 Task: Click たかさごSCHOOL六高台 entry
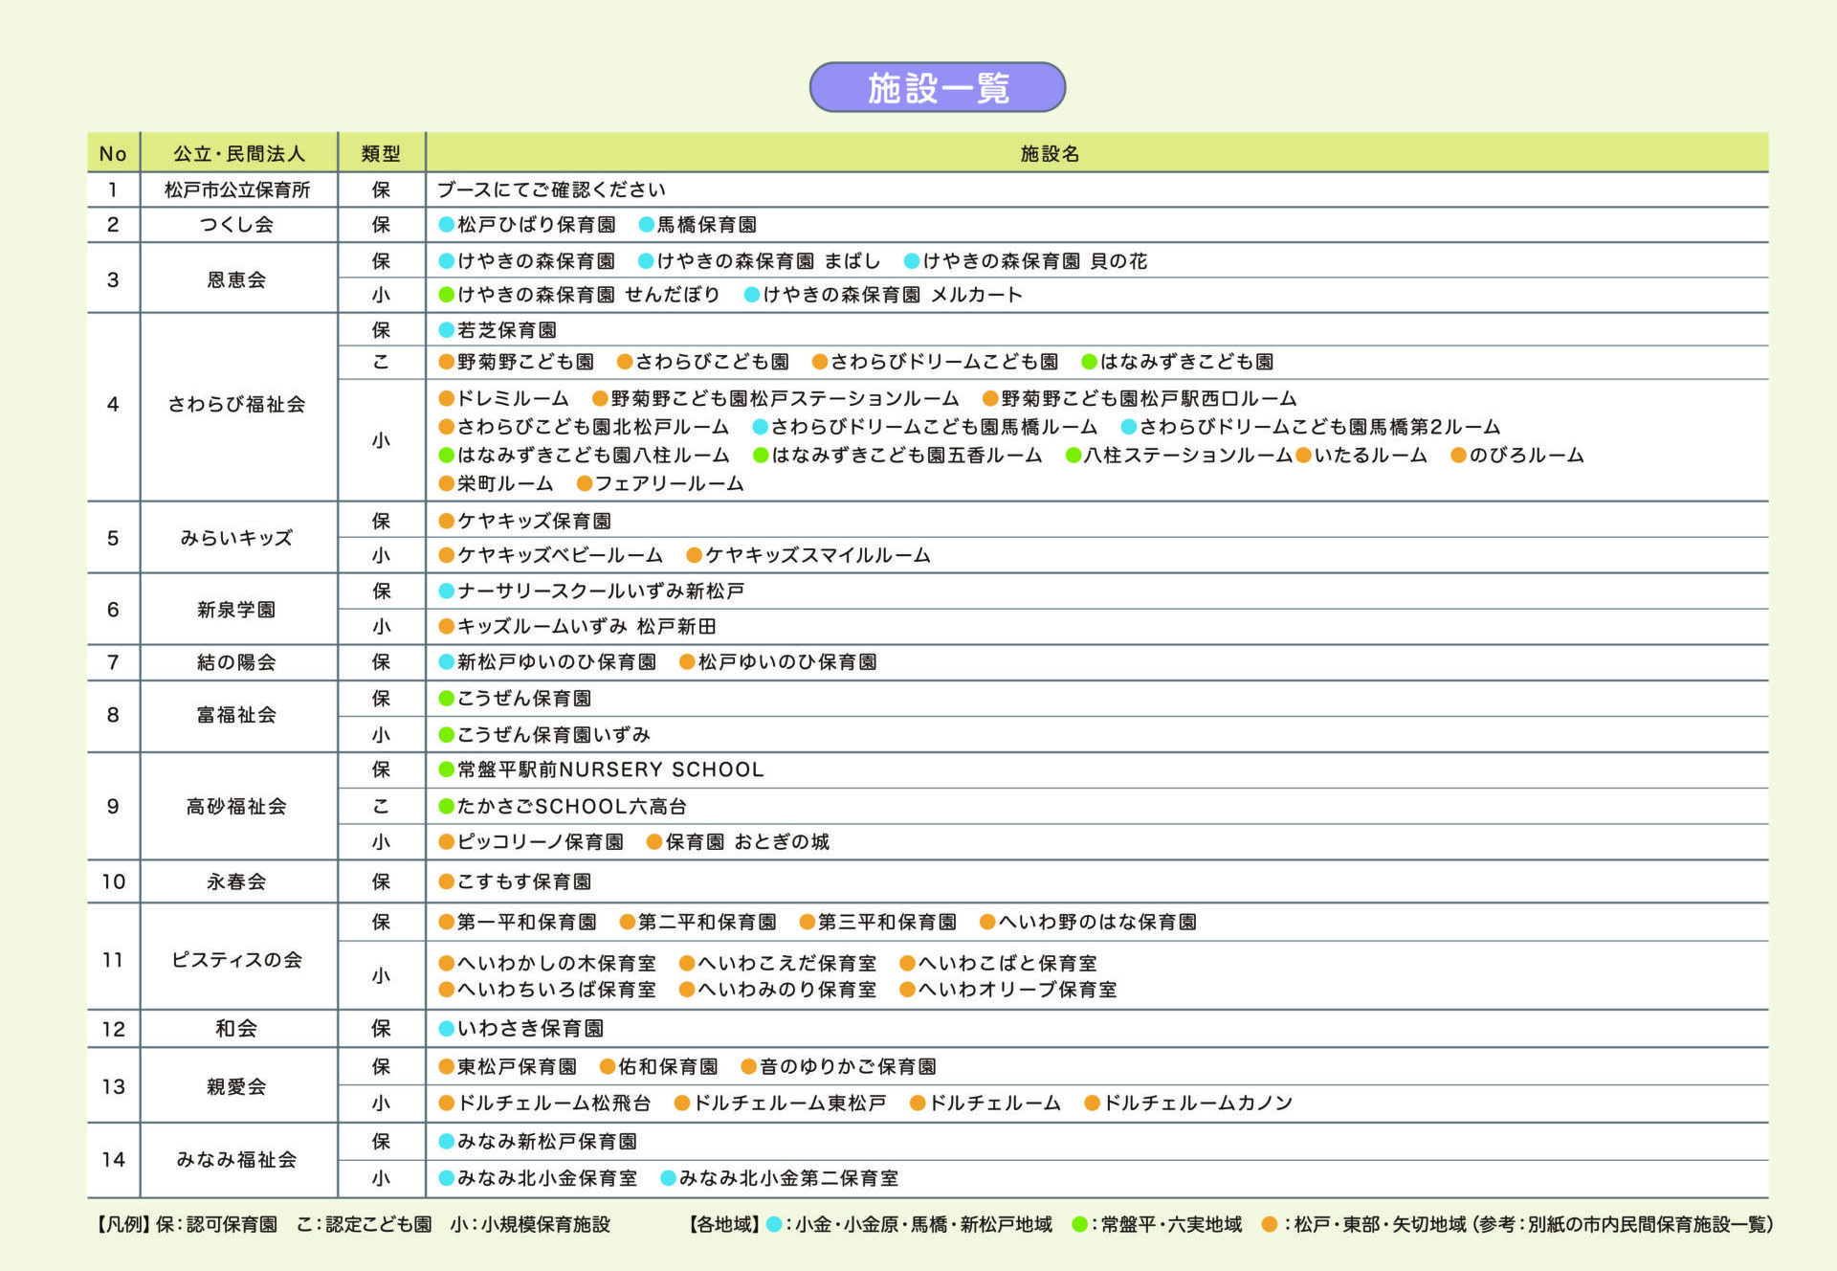click(x=572, y=806)
